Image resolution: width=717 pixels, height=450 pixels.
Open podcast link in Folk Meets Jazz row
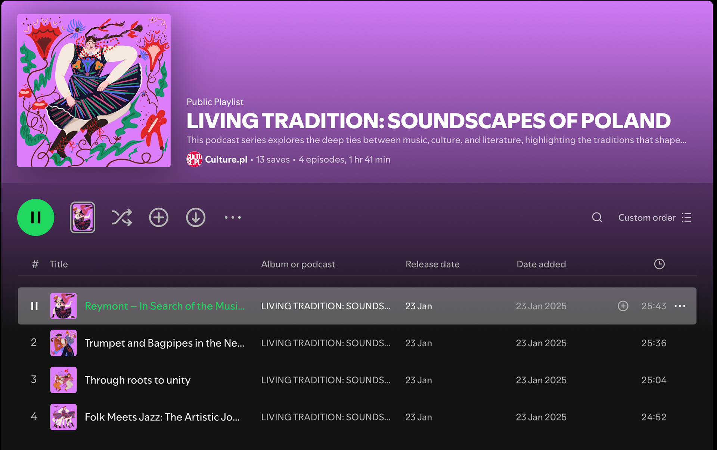(x=326, y=417)
